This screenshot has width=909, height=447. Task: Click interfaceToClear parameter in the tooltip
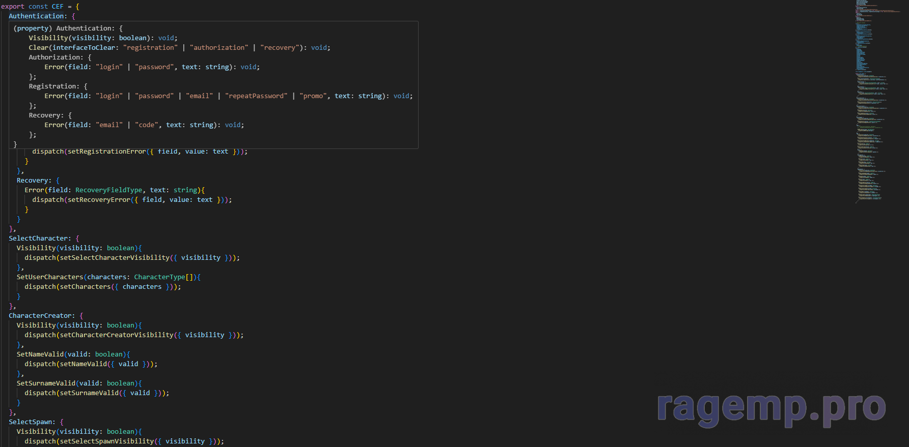point(84,48)
